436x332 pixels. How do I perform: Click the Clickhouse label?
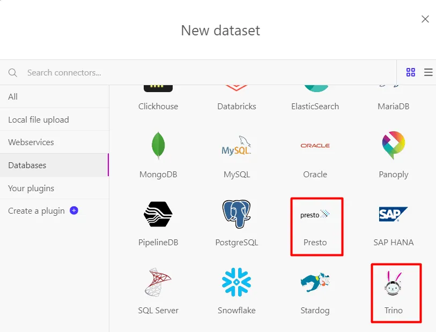tap(158, 107)
